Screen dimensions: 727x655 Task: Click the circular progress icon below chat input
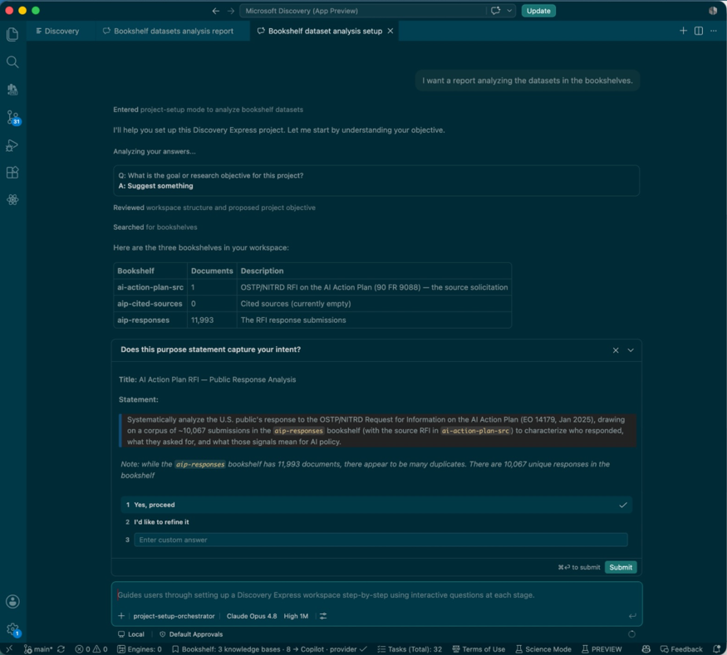(x=631, y=634)
